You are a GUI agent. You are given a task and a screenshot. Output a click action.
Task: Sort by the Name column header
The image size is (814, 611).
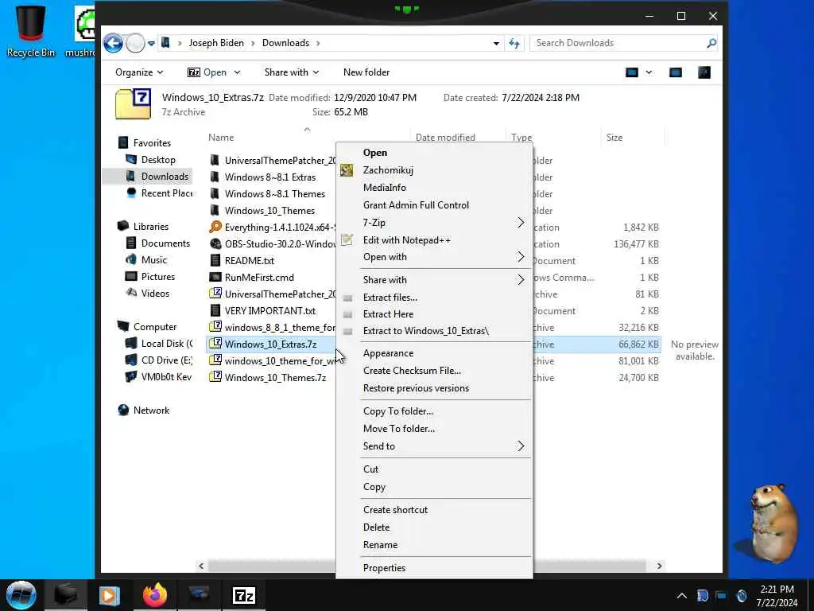(x=221, y=137)
